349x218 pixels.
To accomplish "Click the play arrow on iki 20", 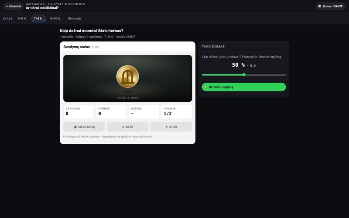I will coord(167,127).
